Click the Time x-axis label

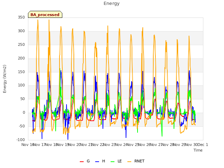[x=198, y=150]
